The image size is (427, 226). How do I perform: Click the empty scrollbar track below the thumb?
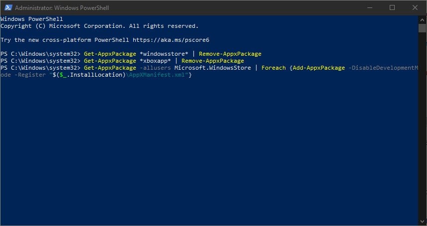coord(423,124)
